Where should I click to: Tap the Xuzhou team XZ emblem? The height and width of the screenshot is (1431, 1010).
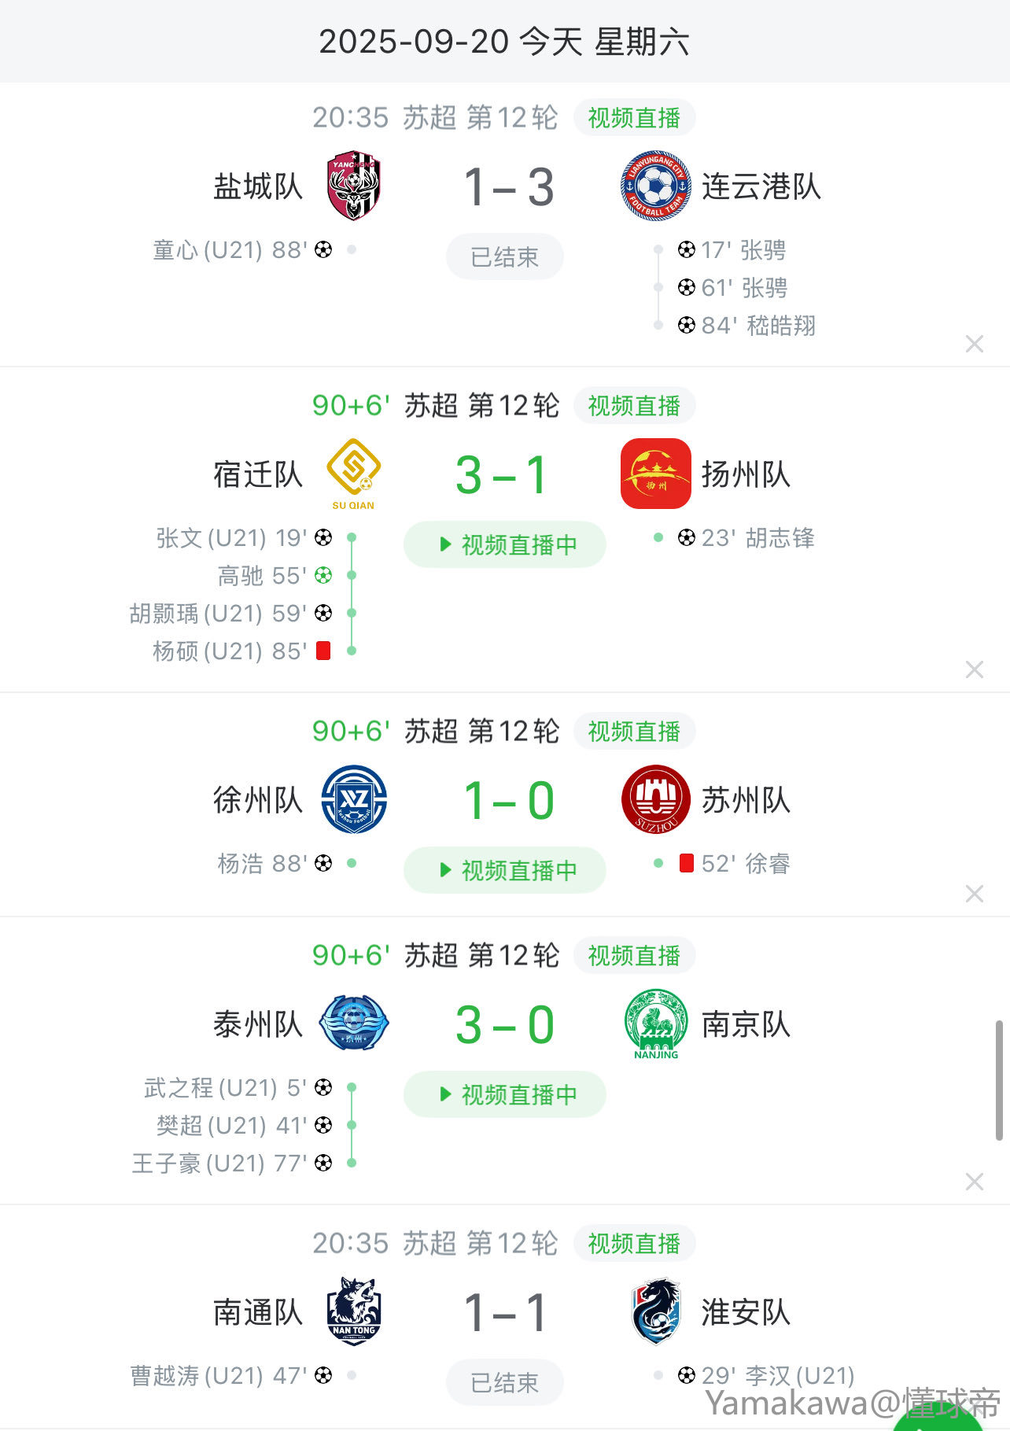(354, 800)
